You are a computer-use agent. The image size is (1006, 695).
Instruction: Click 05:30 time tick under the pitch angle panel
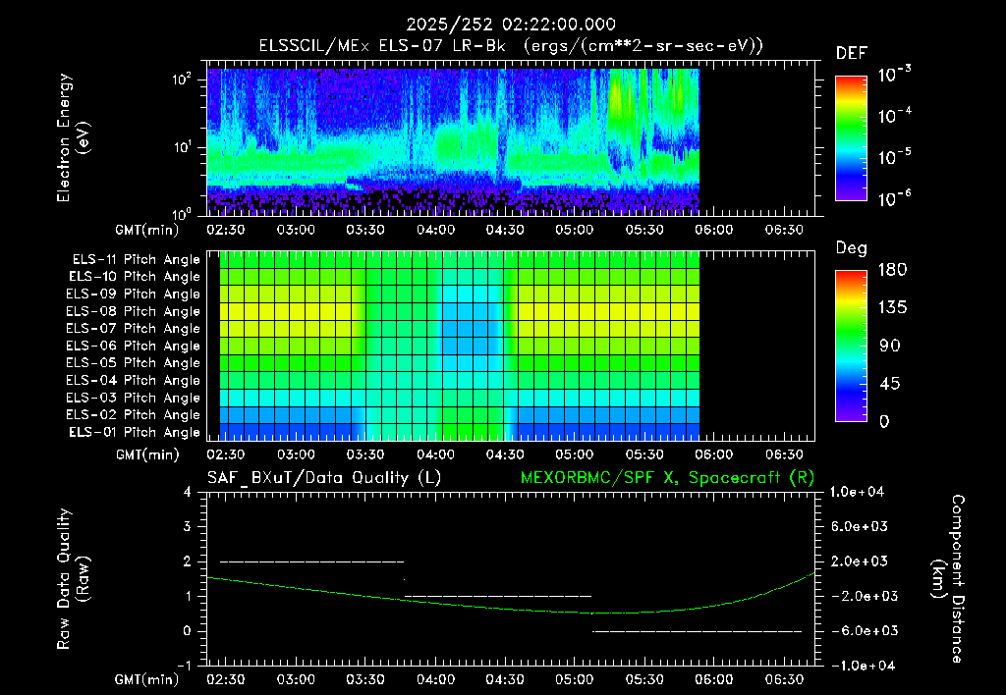click(644, 454)
